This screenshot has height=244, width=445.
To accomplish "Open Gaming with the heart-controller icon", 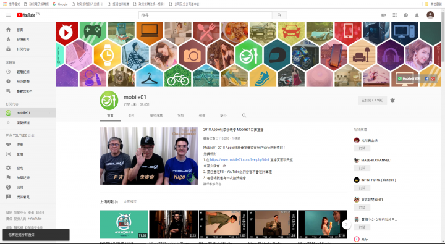I will 28,145.
